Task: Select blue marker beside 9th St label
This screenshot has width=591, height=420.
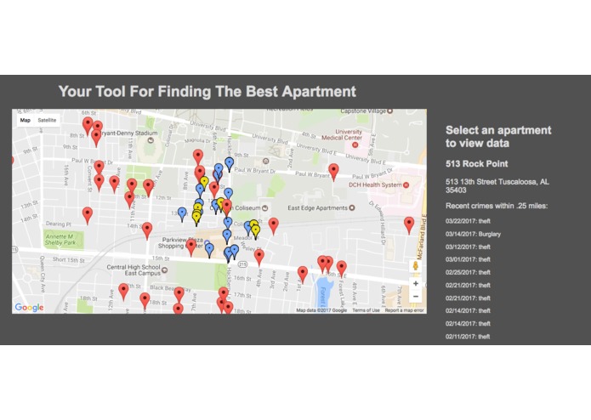Action: (229, 163)
